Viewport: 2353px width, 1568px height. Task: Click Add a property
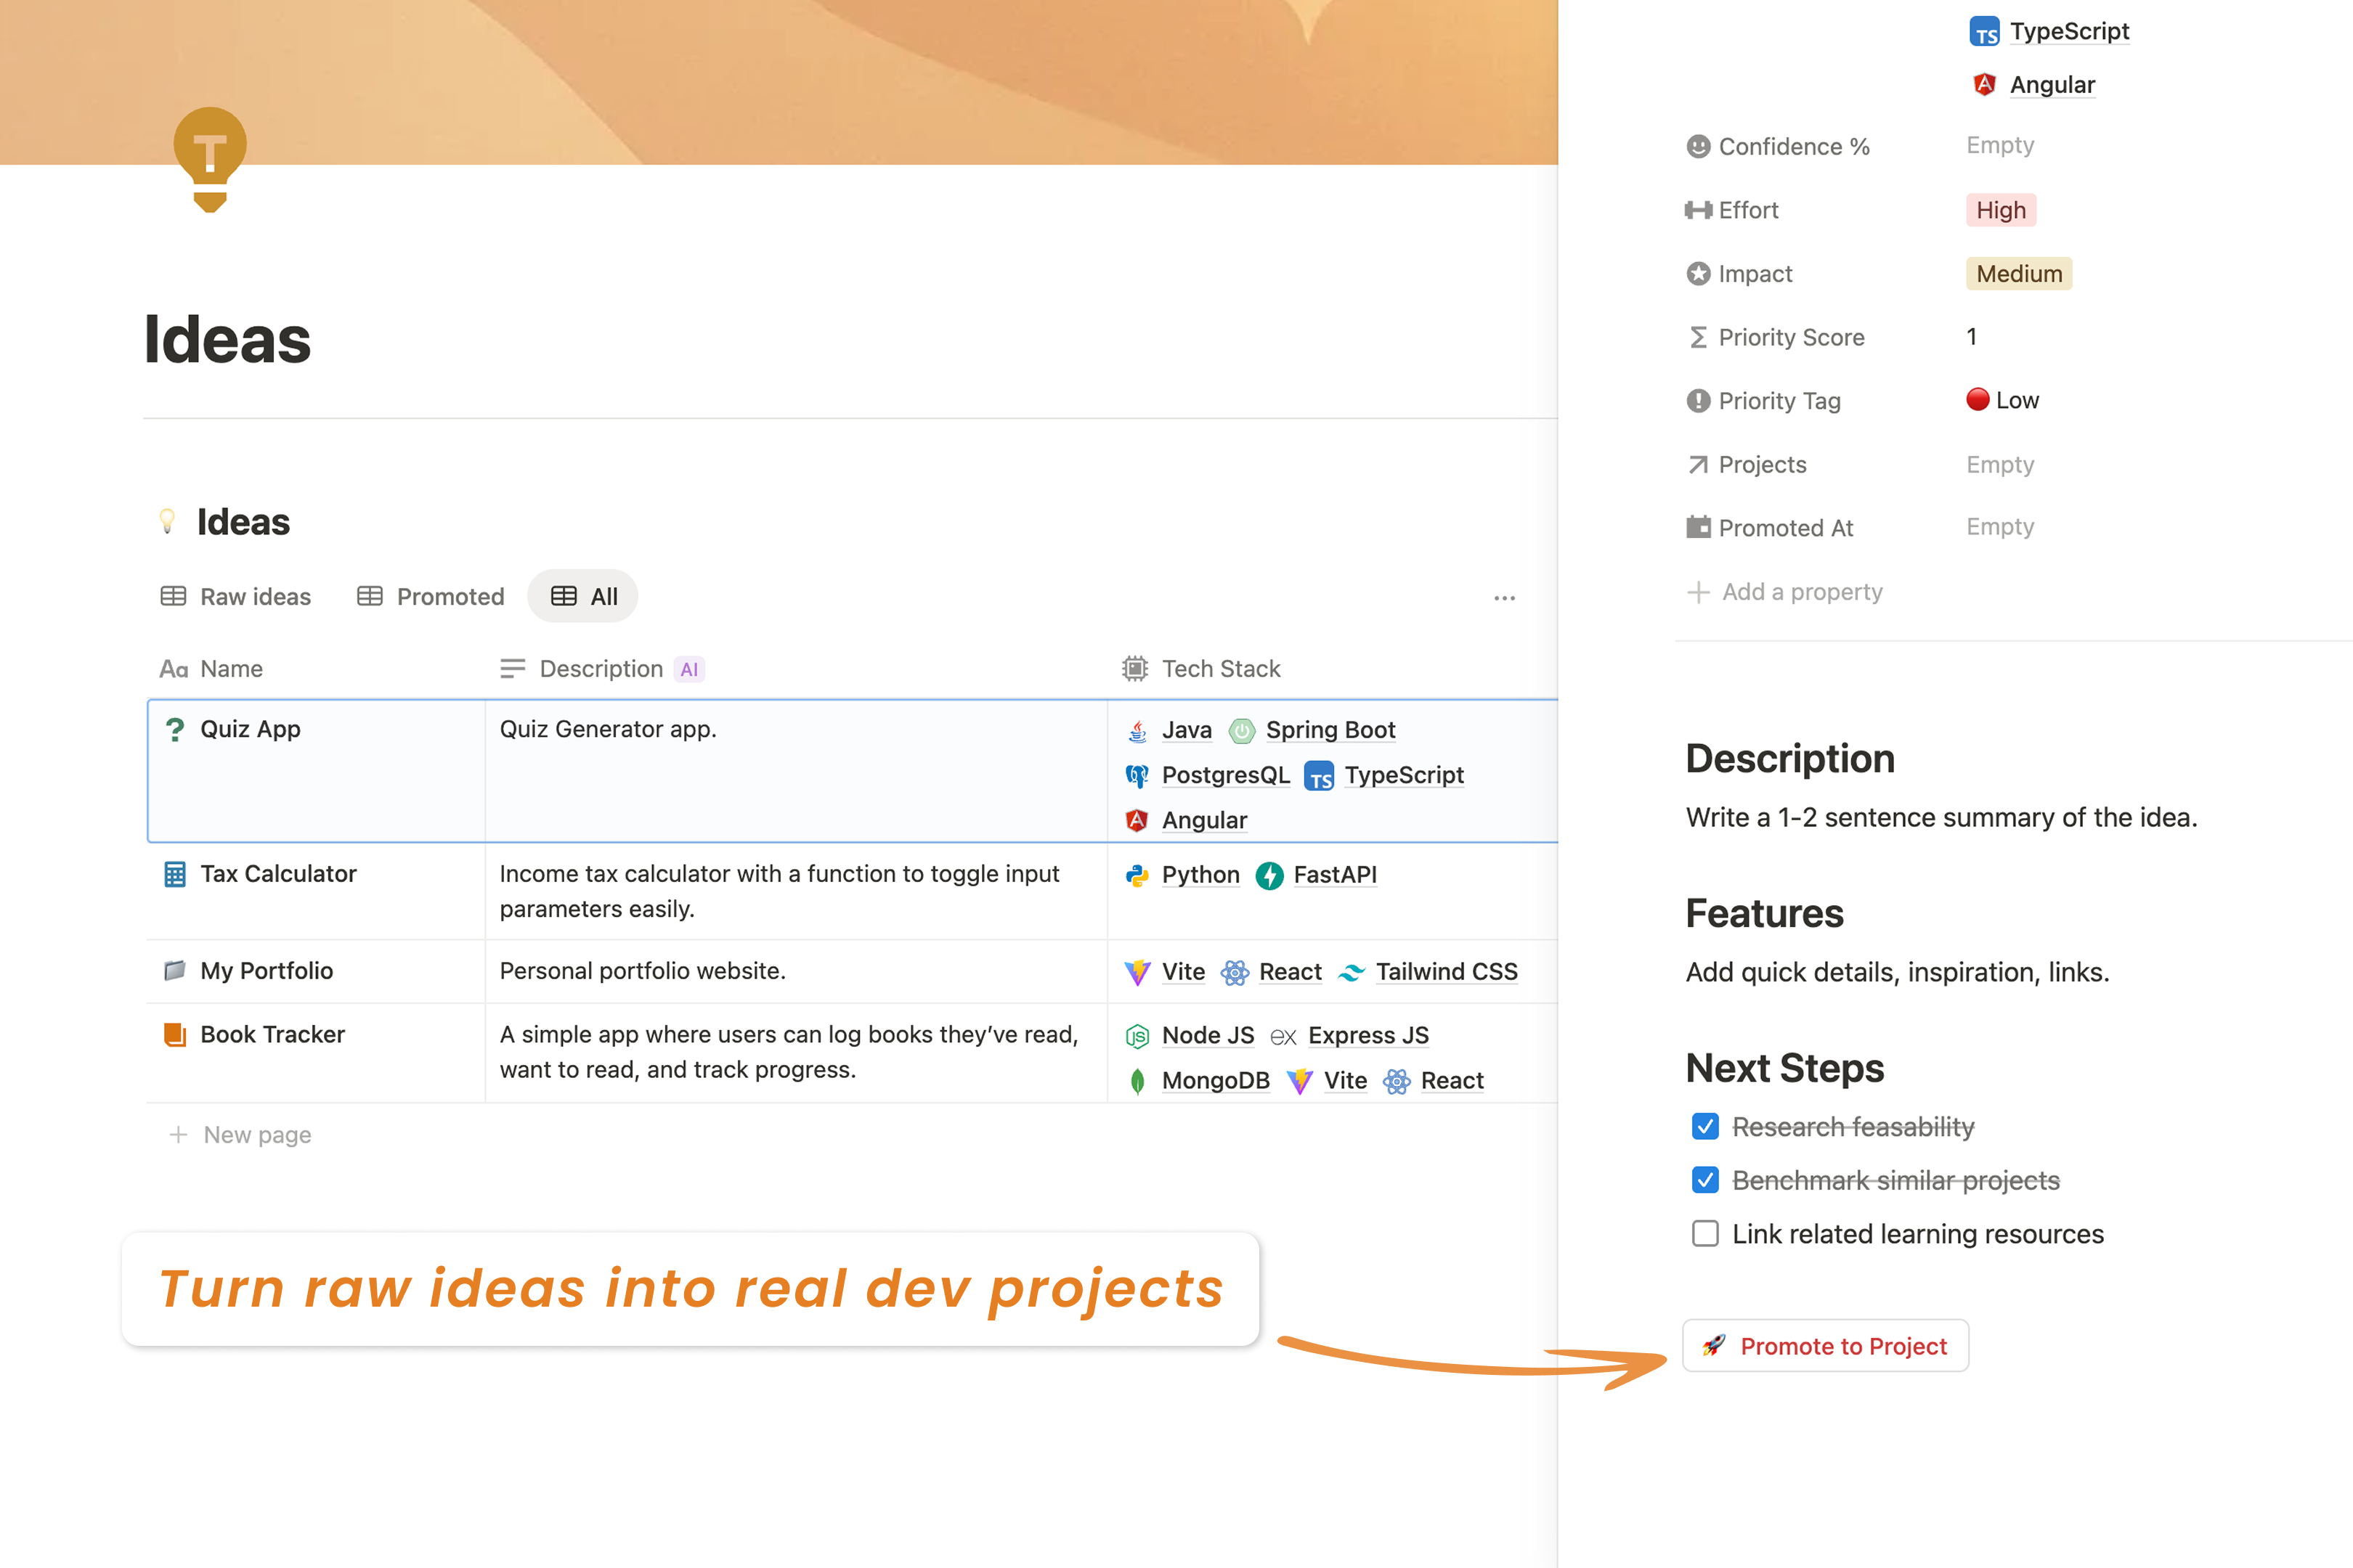tap(1785, 592)
